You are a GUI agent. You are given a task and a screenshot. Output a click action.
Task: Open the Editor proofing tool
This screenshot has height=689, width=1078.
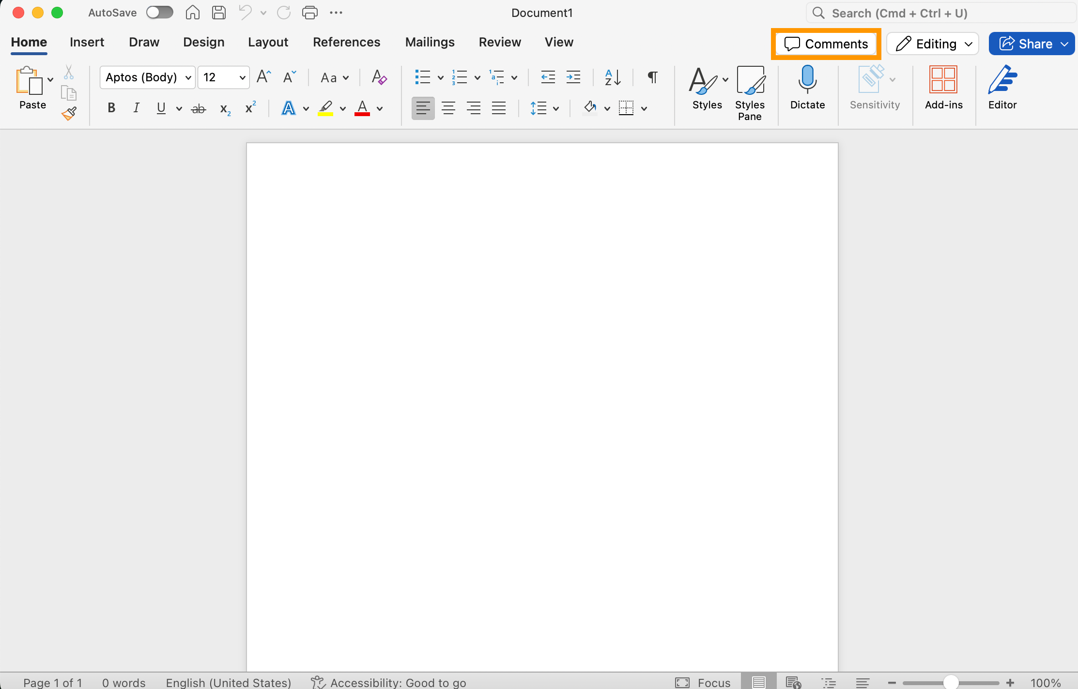pyautogui.click(x=1002, y=87)
